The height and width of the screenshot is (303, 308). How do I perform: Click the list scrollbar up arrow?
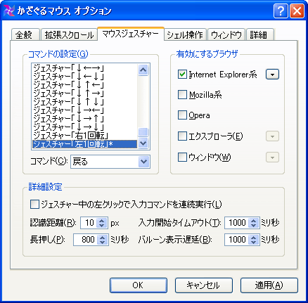pyautogui.click(x=143, y=70)
